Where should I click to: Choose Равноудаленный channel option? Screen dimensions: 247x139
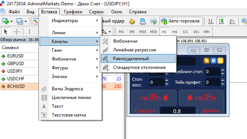(138, 59)
